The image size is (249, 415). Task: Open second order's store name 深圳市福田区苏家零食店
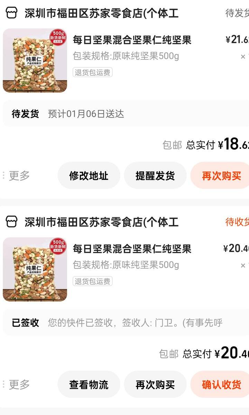[101, 222]
